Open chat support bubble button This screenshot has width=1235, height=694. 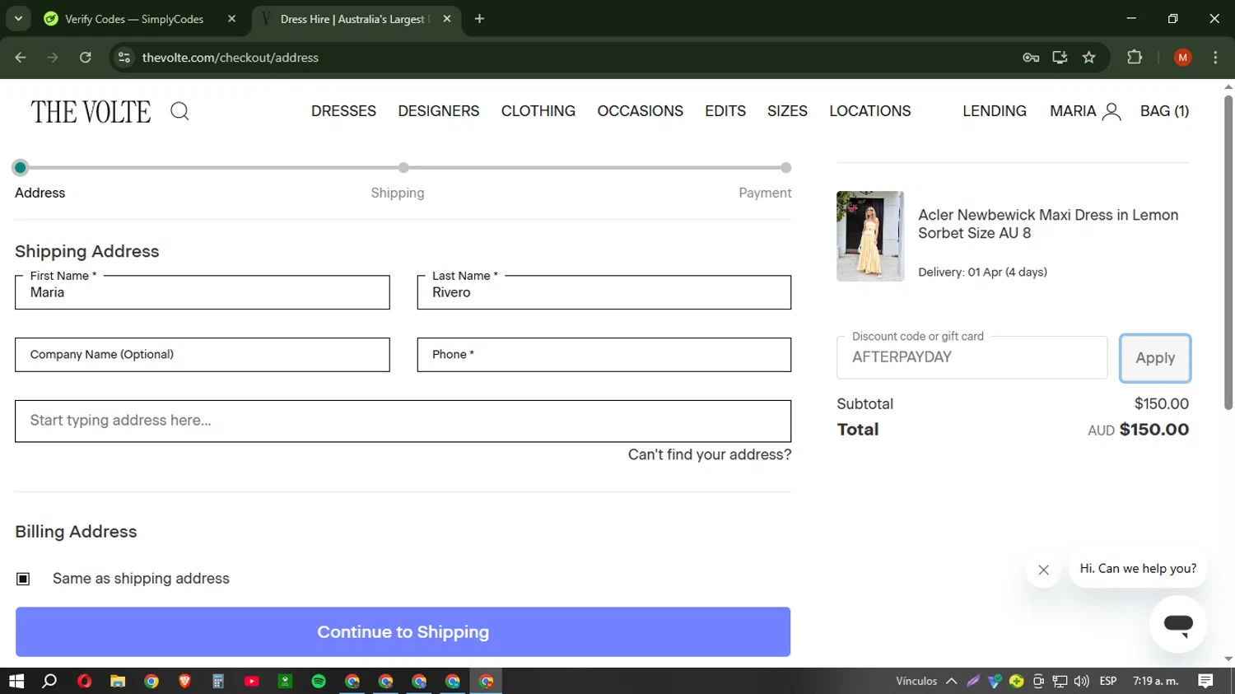(x=1178, y=624)
